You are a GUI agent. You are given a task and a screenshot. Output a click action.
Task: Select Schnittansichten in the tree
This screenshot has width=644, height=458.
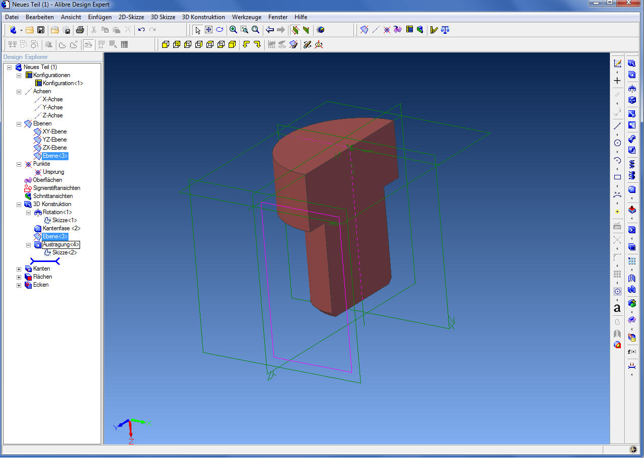[x=53, y=196]
